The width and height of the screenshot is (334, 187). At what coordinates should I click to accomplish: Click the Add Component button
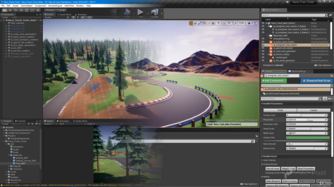(x=274, y=81)
